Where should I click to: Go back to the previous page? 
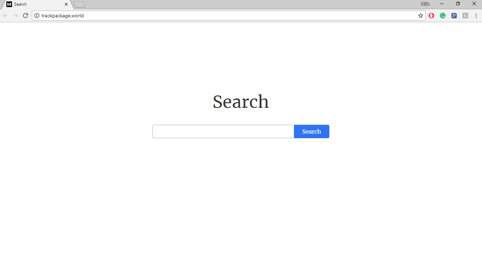point(6,16)
